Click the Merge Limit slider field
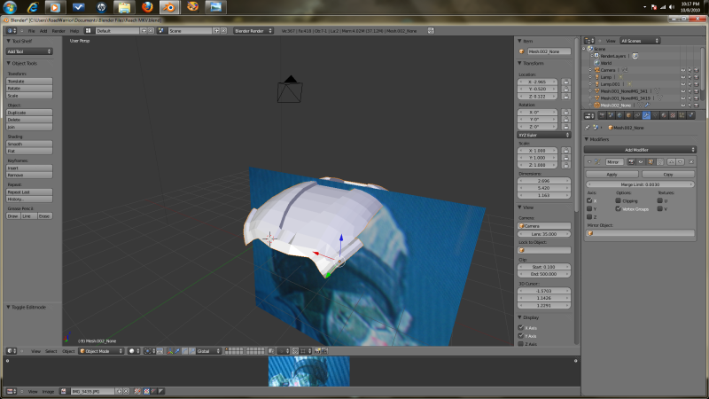This screenshot has height=399, width=709. (x=639, y=184)
